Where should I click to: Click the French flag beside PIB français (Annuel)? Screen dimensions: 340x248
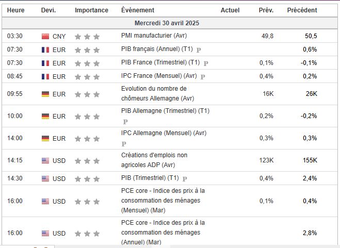click(45, 50)
